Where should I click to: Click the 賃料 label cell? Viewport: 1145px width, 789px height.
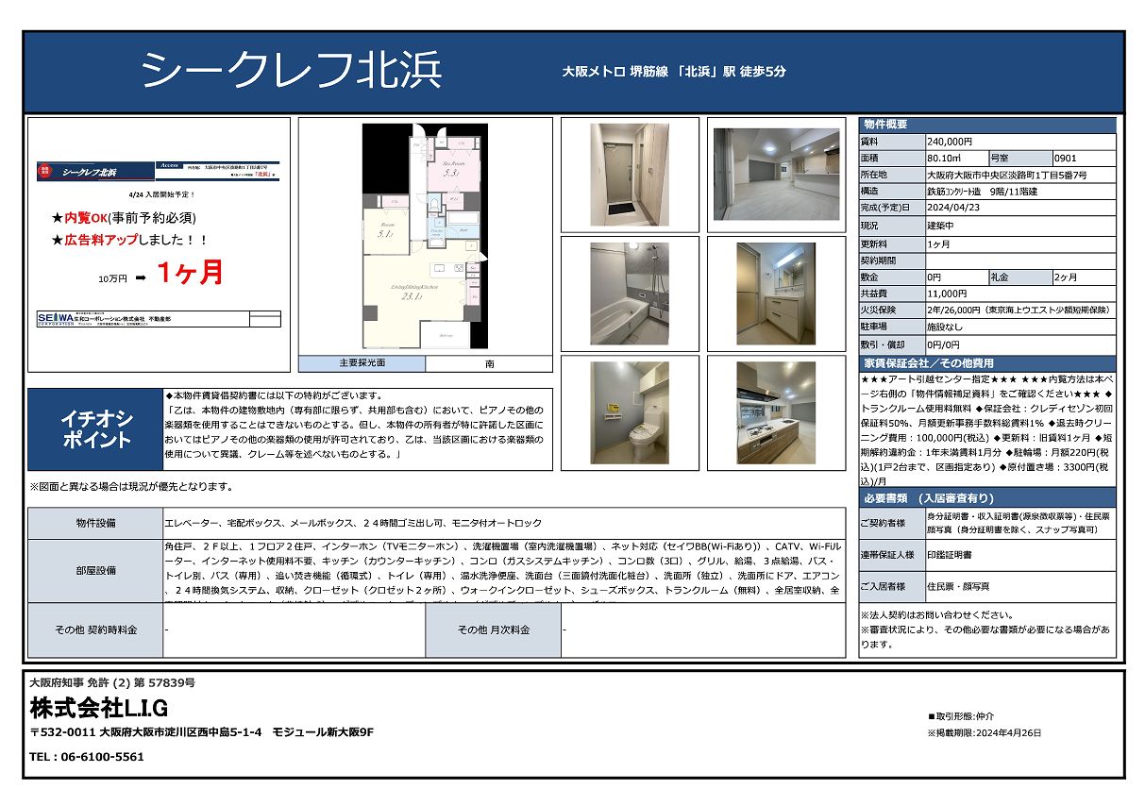click(891, 142)
